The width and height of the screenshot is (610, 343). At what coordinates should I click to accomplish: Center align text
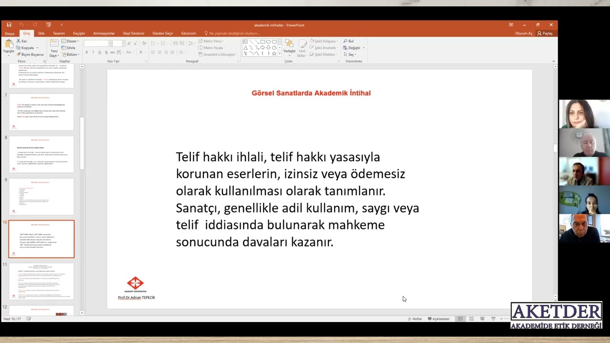pos(159,52)
